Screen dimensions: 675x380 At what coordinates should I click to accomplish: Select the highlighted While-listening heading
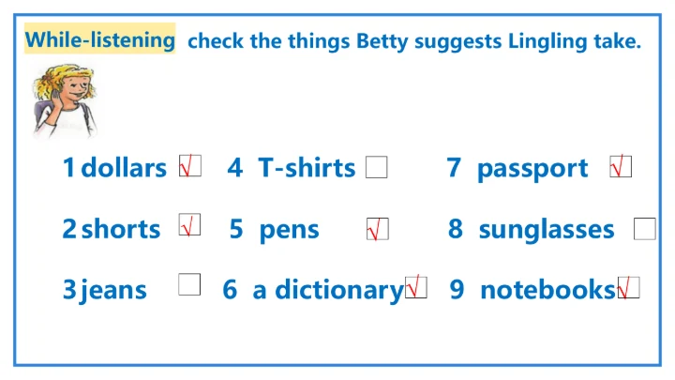click(x=99, y=39)
